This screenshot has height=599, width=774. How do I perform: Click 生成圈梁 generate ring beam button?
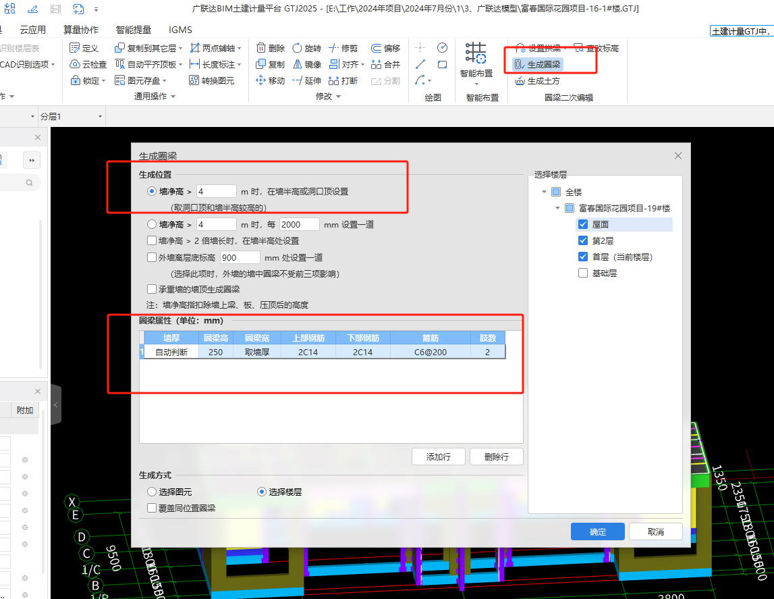coord(538,64)
